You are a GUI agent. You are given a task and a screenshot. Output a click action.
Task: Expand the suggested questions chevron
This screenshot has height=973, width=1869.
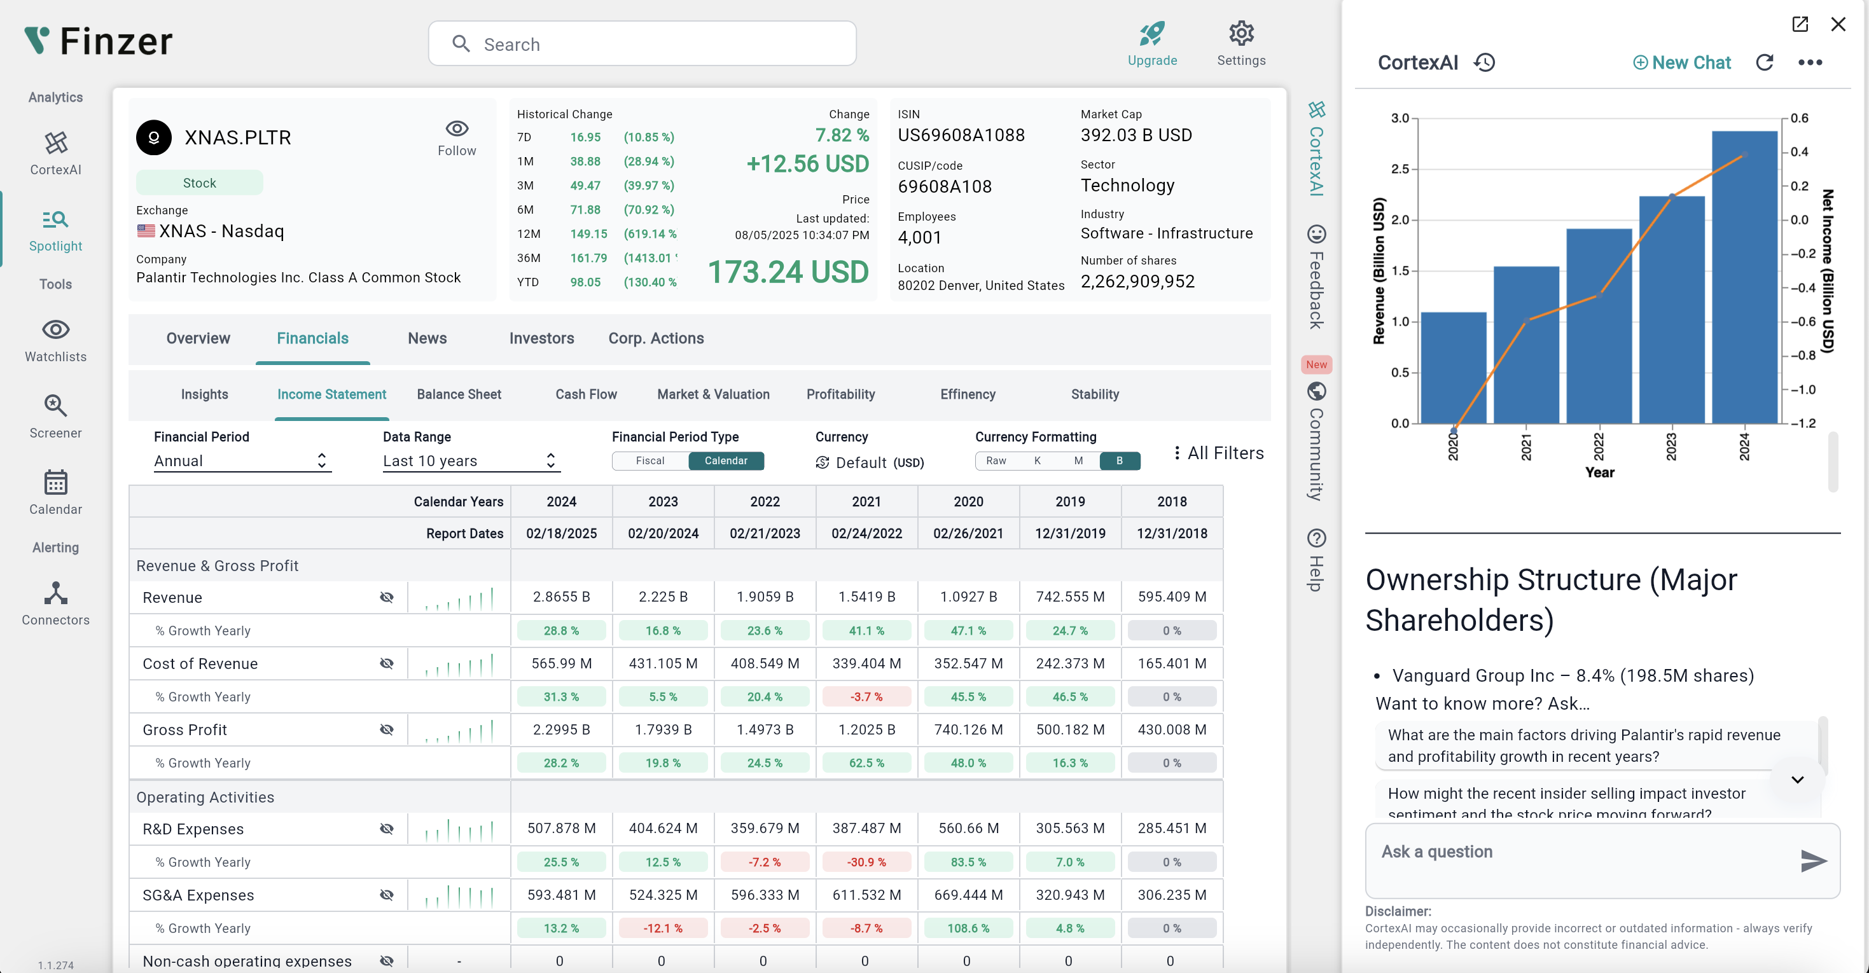tap(1797, 779)
